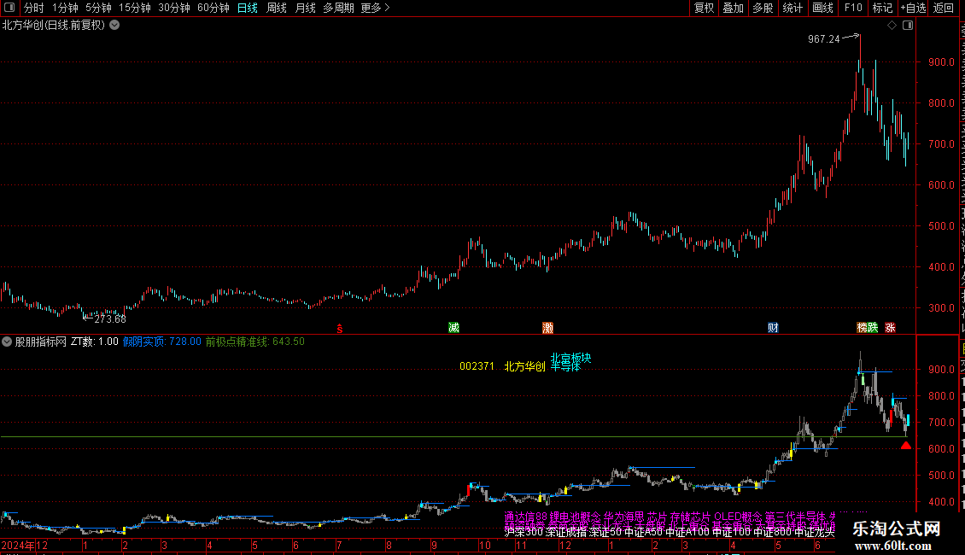The image size is (965, 555).
Task: Open the 统计 statistics tool
Action: pos(792,8)
